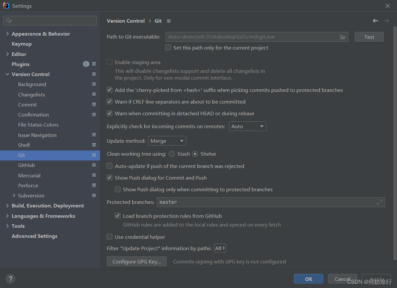The height and width of the screenshot is (288, 397).
Task: Enable the Use credential helper option
Action: click(109, 237)
